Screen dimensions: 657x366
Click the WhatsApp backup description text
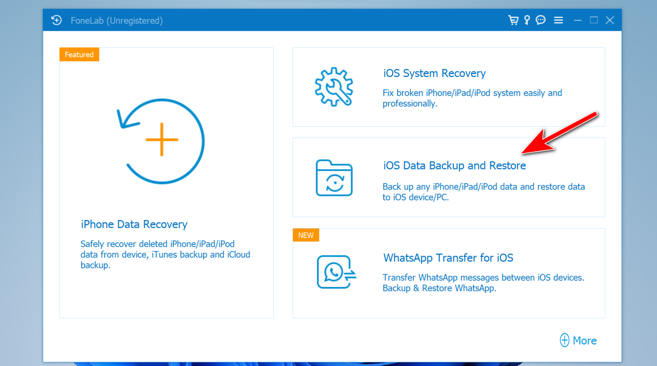[483, 283]
